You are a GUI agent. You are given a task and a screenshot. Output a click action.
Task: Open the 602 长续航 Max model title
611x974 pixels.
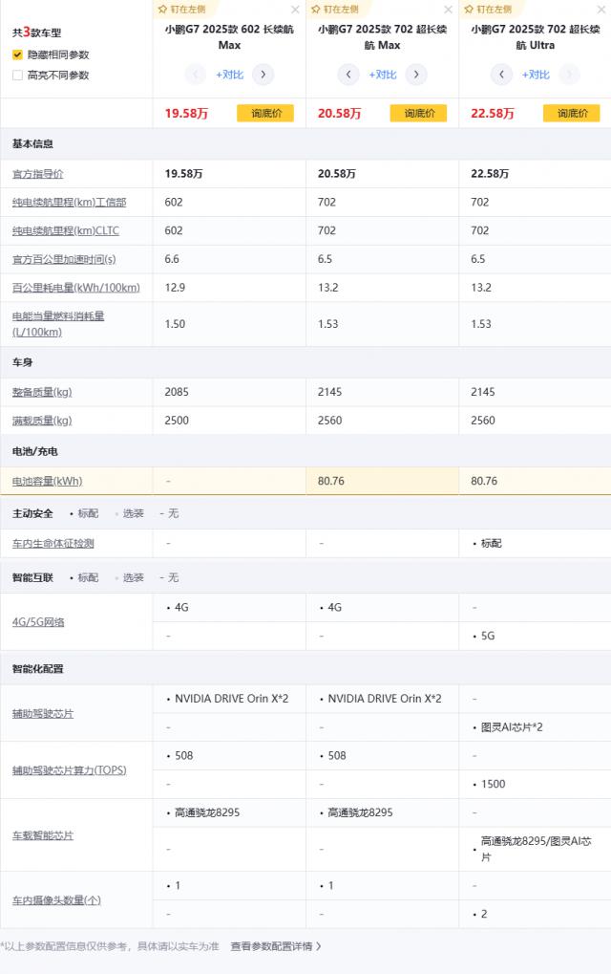pyautogui.click(x=229, y=37)
